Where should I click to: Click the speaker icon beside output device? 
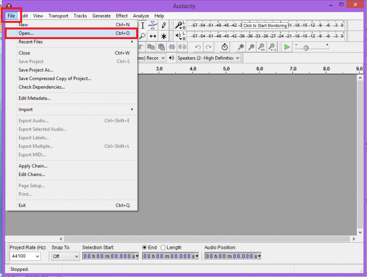coord(172,58)
